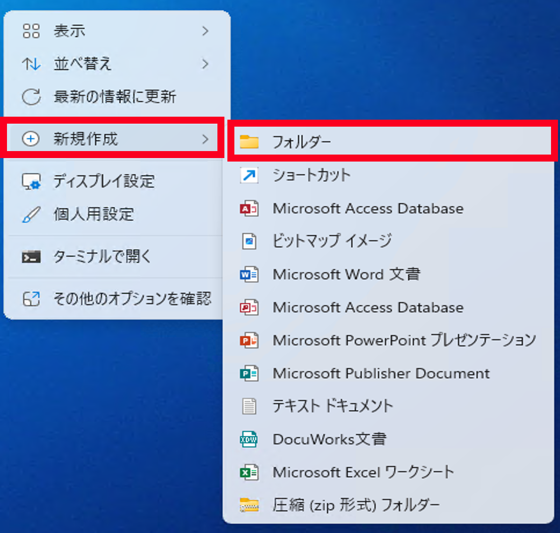Select 最新の情報に更新 from the context menu
The width and height of the screenshot is (560, 533).
click(x=115, y=97)
